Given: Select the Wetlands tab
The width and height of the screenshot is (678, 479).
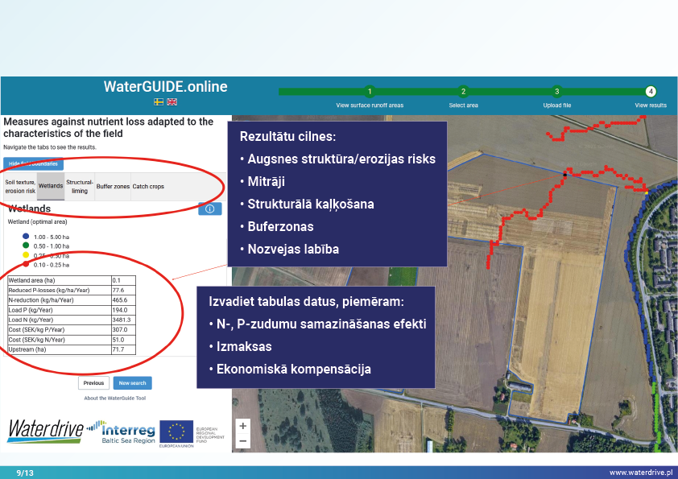Looking at the screenshot, I should (x=51, y=187).
